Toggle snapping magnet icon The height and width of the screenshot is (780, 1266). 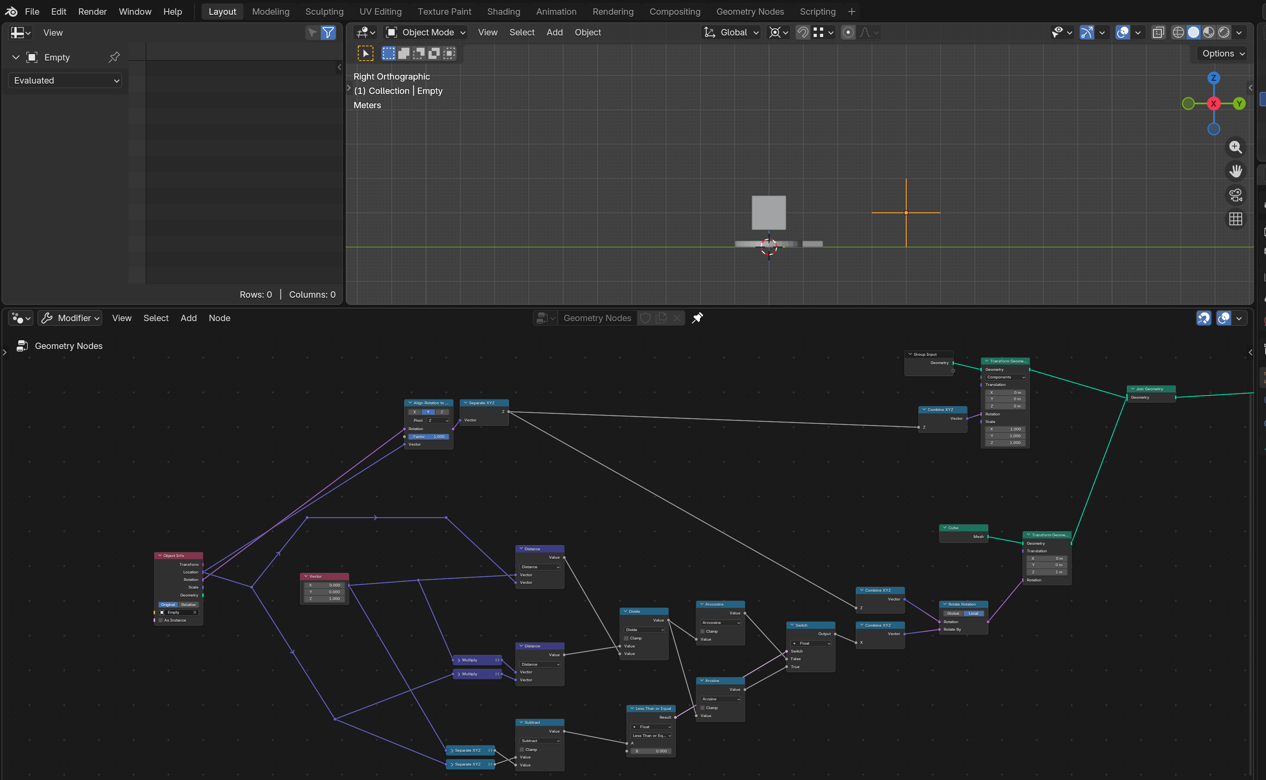pos(802,33)
